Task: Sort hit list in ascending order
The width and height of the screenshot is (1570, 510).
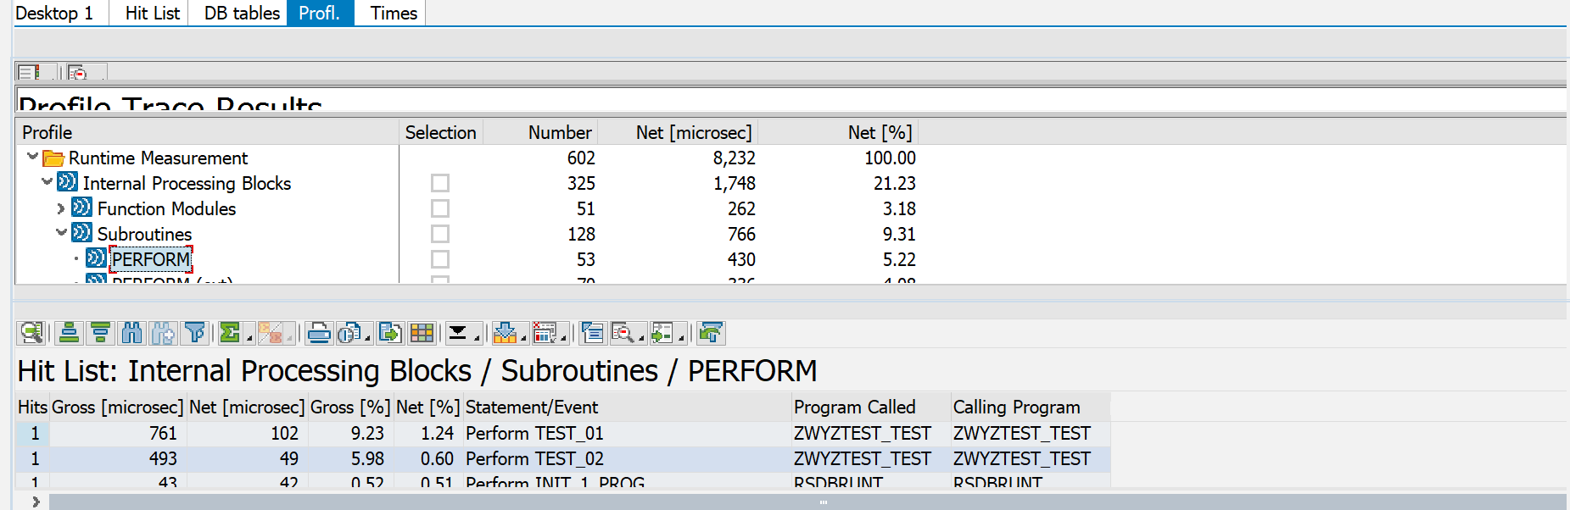Action: click(x=70, y=333)
